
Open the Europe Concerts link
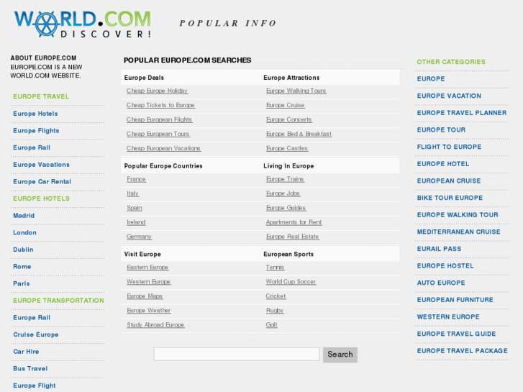[289, 119]
